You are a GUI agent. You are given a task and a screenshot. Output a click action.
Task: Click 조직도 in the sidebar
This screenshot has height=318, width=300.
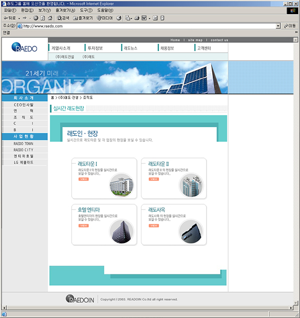point(24,117)
